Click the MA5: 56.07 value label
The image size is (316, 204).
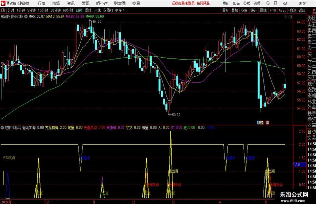coord(37,16)
